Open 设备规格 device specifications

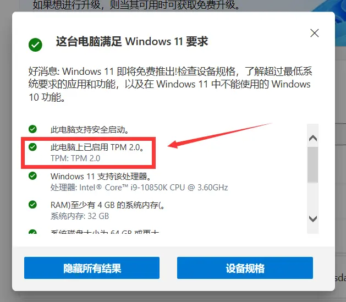point(245,268)
